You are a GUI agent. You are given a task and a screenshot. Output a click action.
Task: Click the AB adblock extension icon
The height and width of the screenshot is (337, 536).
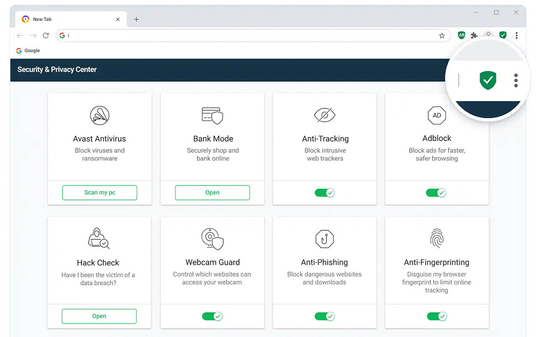(461, 35)
